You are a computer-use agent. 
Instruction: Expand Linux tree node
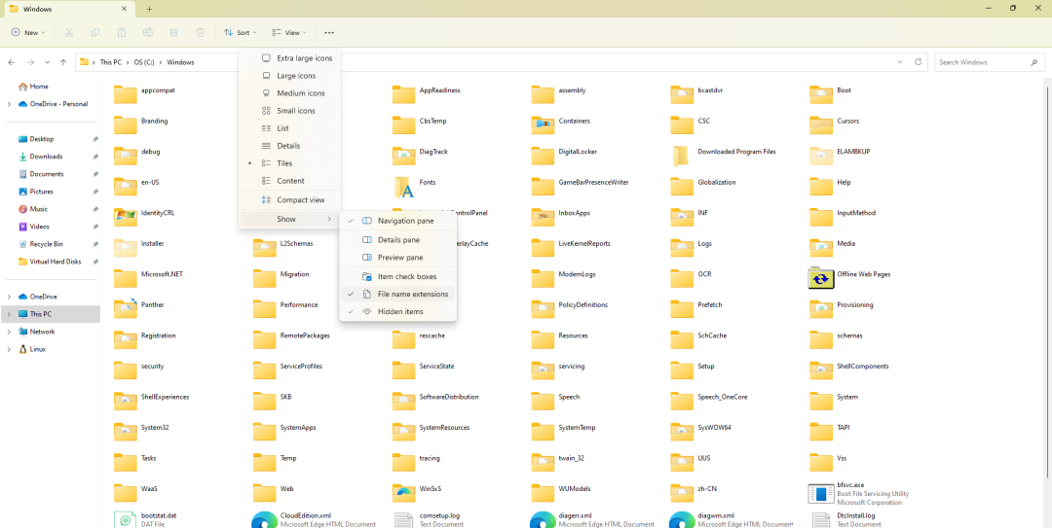click(9, 349)
